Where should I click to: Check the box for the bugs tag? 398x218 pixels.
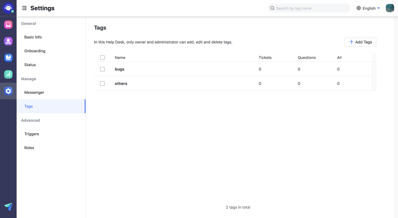point(102,69)
